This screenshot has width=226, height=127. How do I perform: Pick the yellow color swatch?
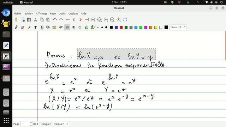pos(156,28)
